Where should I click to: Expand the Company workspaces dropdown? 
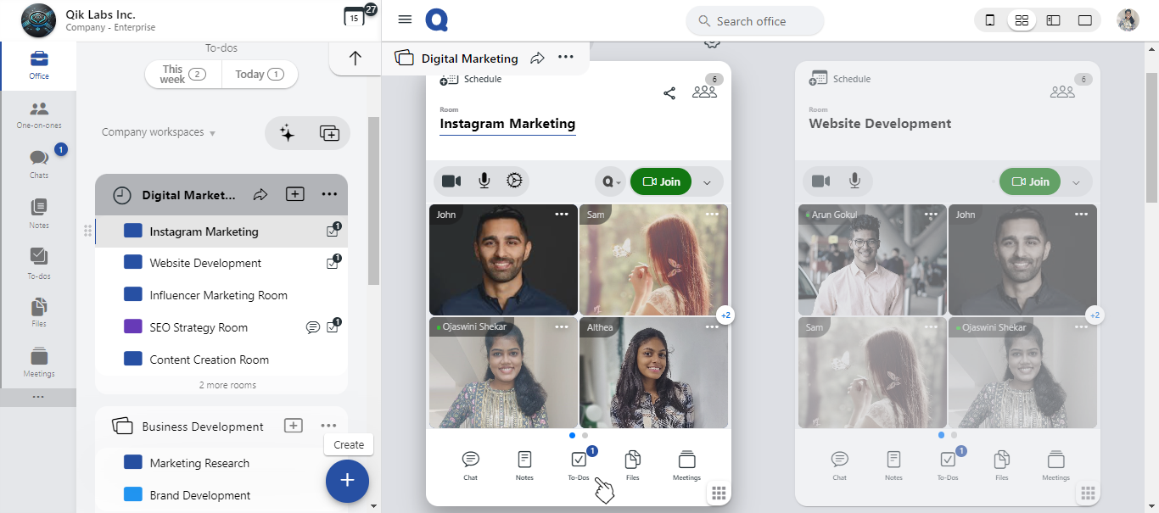(x=159, y=132)
